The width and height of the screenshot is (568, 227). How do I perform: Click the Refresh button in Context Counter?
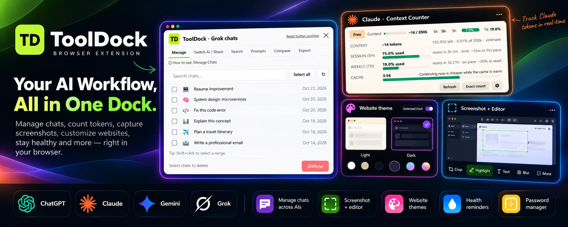coord(450,87)
